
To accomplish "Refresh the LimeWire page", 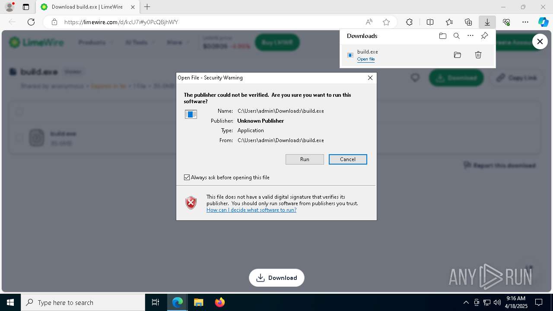I will point(31,22).
